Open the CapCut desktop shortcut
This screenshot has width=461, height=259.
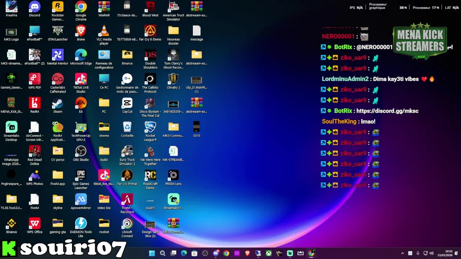[x=127, y=105]
